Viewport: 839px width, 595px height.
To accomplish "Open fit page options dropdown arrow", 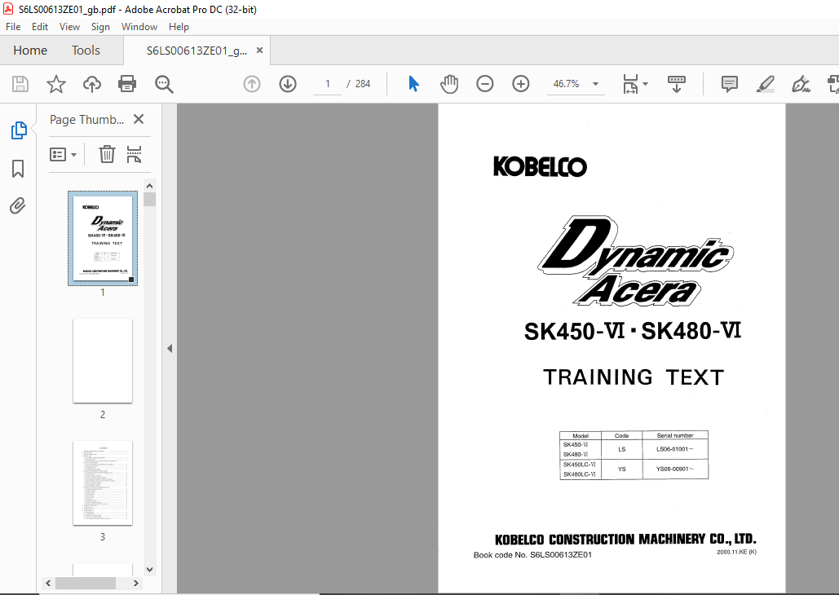I will coord(645,84).
